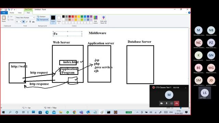This screenshot has height=123, width=219.
Task: Click the 'http request' label on canvas
Action: click(39, 72)
